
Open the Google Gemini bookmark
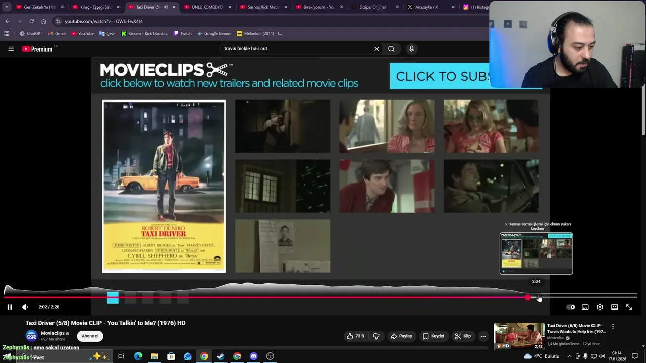214,34
